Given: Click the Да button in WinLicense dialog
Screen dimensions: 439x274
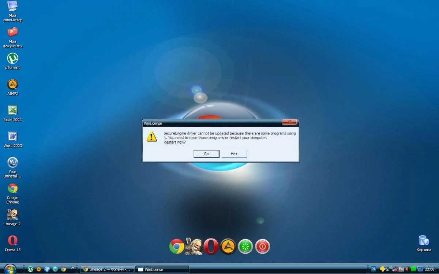Looking at the screenshot, I should (x=206, y=154).
